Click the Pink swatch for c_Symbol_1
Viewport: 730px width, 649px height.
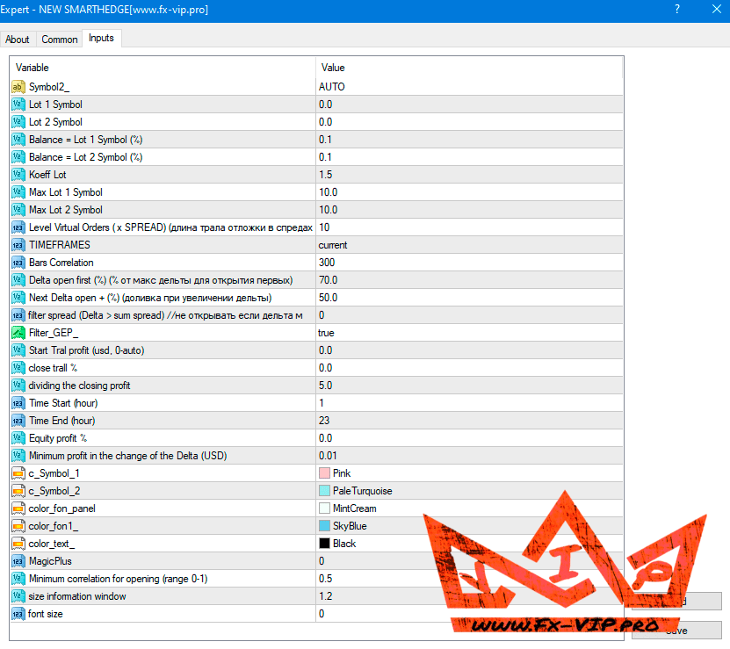click(x=324, y=473)
